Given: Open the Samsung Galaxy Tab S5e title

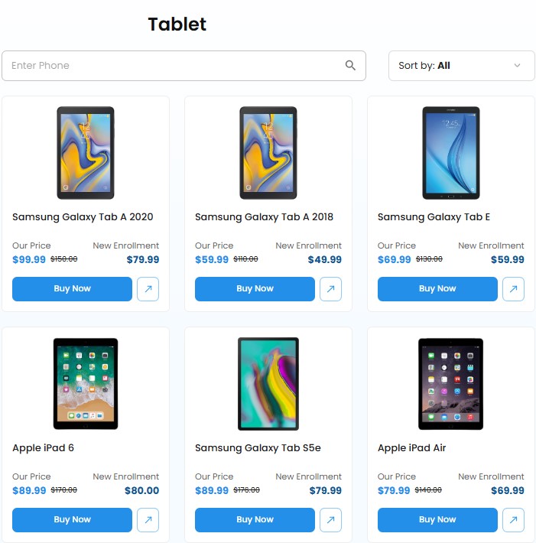Looking at the screenshot, I should (258, 448).
